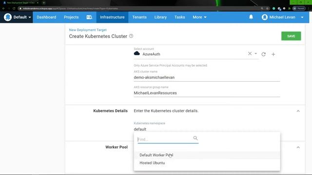The width and height of the screenshot is (312, 175).
Task: Open Michael Levan user menu
Action: coord(283,17)
